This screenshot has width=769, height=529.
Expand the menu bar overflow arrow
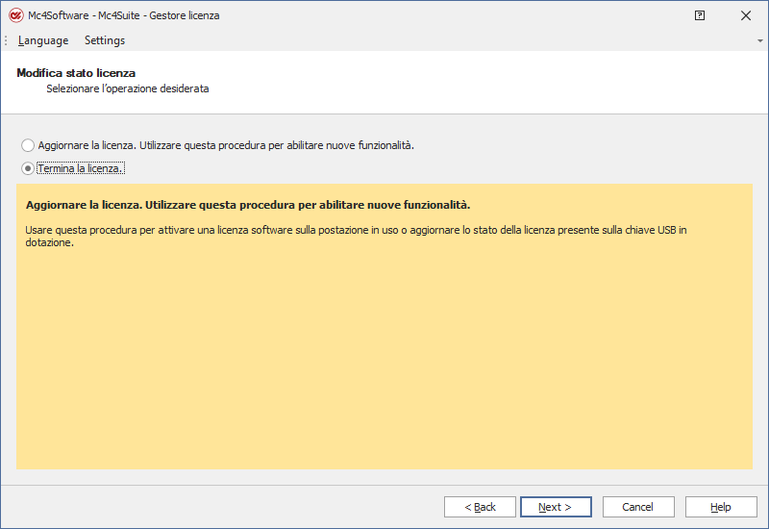(x=759, y=41)
